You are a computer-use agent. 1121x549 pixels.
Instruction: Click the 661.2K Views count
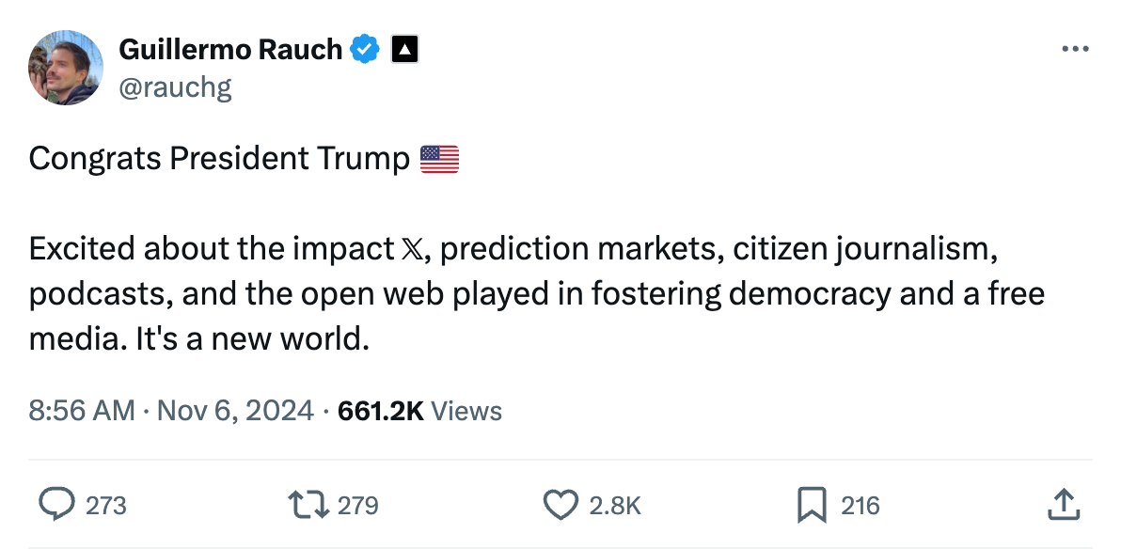tap(419, 411)
